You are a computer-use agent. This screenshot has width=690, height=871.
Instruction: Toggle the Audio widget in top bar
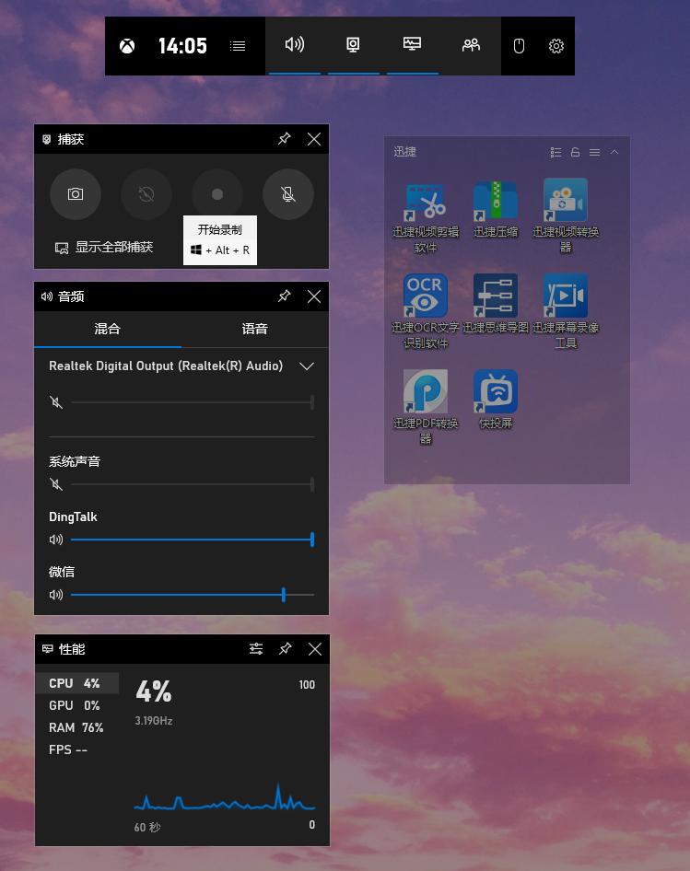coord(294,45)
